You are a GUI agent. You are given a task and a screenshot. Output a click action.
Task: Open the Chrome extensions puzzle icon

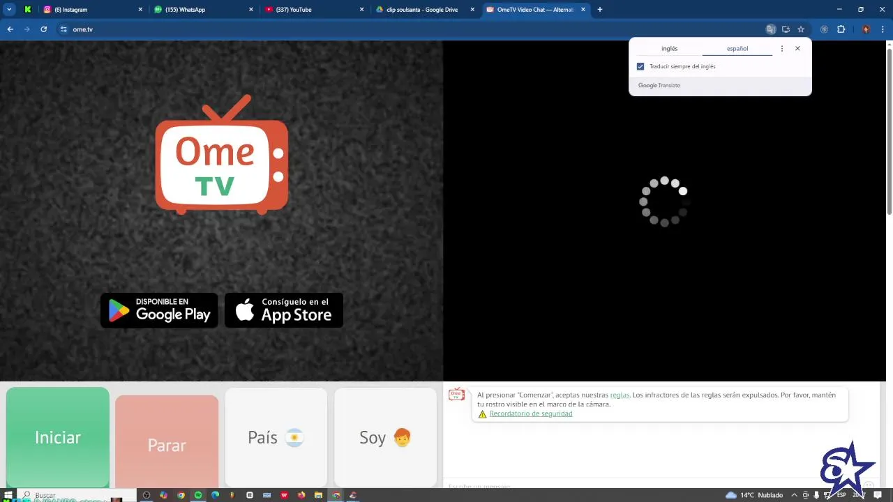841,29
